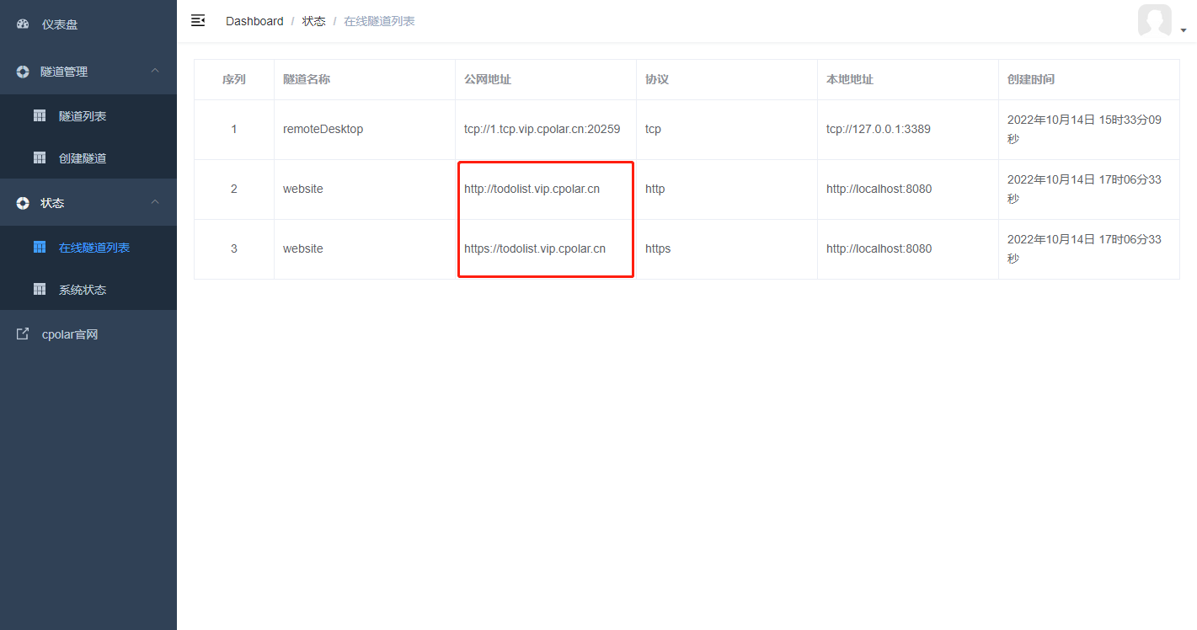1197x630 pixels.
Task: Collapse the 隧道管理 menu section
Action: (x=155, y=72)
